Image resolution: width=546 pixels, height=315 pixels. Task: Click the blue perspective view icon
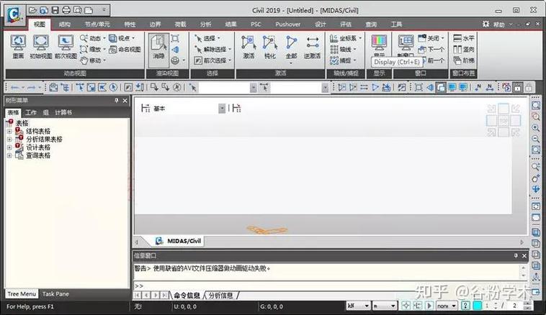(175, 50)
